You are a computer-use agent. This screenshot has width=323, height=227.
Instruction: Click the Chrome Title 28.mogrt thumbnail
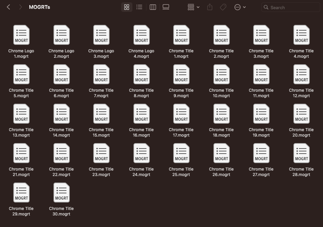click(x=302, y=153)
